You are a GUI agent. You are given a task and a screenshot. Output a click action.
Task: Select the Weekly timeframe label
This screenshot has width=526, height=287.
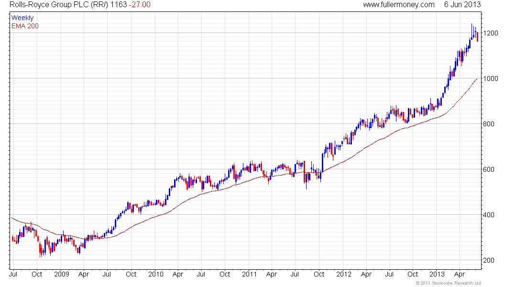click(22, 18)
